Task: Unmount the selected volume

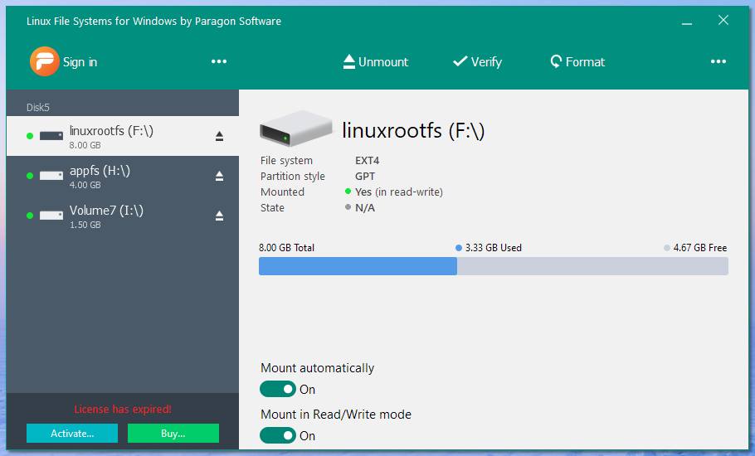Action: coord(376,61)
